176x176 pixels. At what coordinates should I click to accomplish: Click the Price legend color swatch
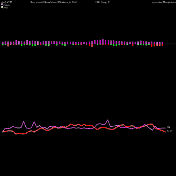point(2,7)
